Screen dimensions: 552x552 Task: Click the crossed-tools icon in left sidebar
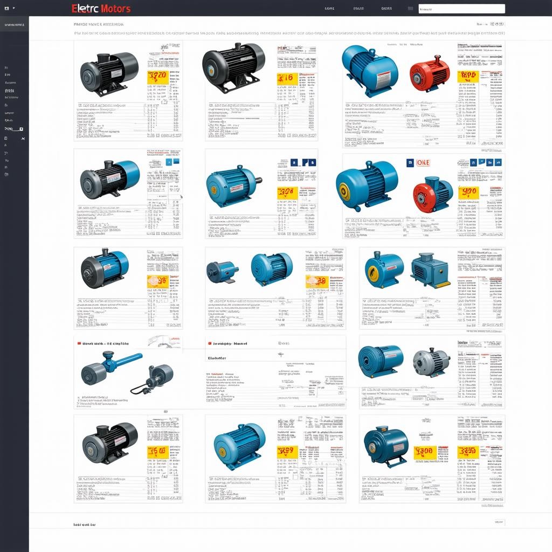(x=23, y=139)
